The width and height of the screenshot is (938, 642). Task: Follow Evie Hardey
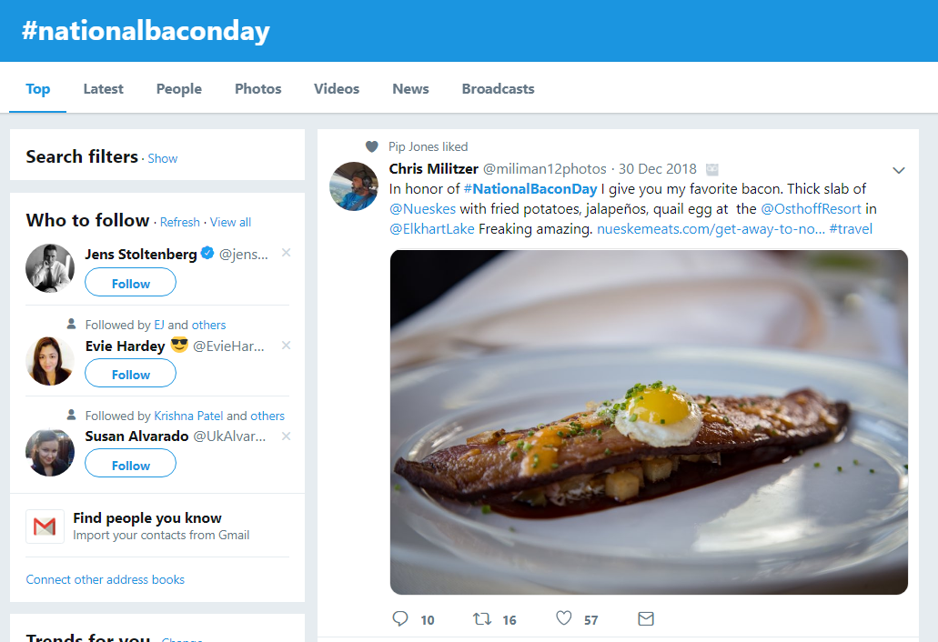point(130,374)
